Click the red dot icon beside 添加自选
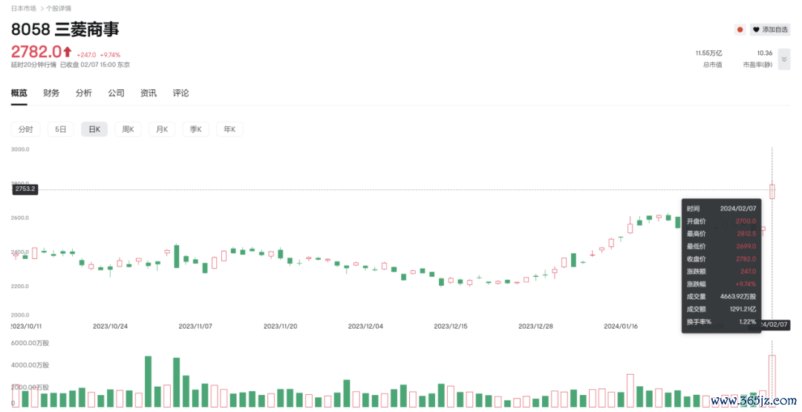This screenshot has width=802, height=412. [x=740, y=30]
